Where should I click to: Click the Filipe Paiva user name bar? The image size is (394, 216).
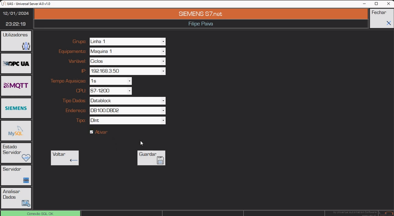(201, 24)
